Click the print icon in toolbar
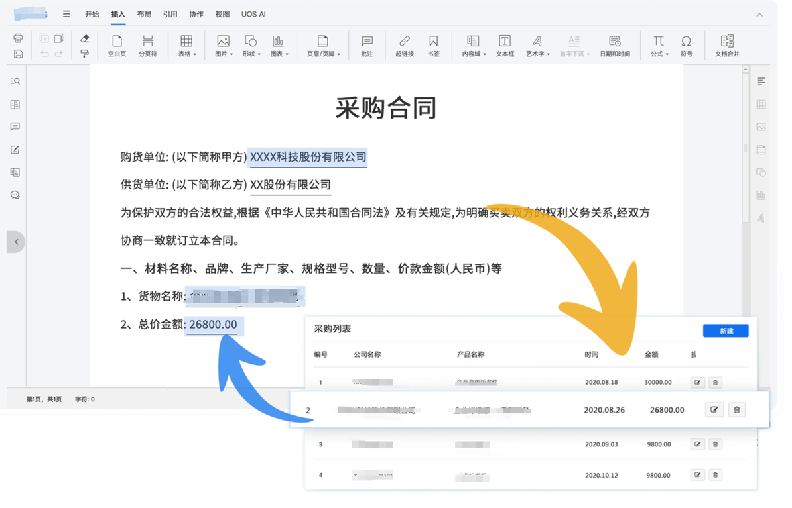792x508 pixels. click(18, 38)
